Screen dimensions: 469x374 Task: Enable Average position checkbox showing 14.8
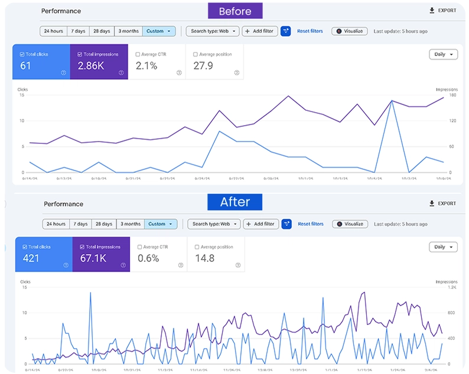click(x=196, y=247)
